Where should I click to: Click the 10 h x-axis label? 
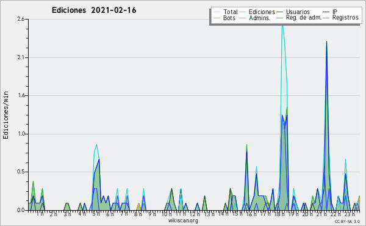pos(167,214)
